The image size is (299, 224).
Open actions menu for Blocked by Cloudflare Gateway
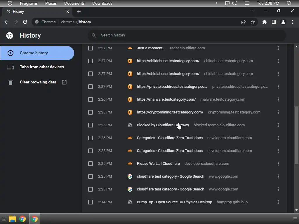pos(278,125)
